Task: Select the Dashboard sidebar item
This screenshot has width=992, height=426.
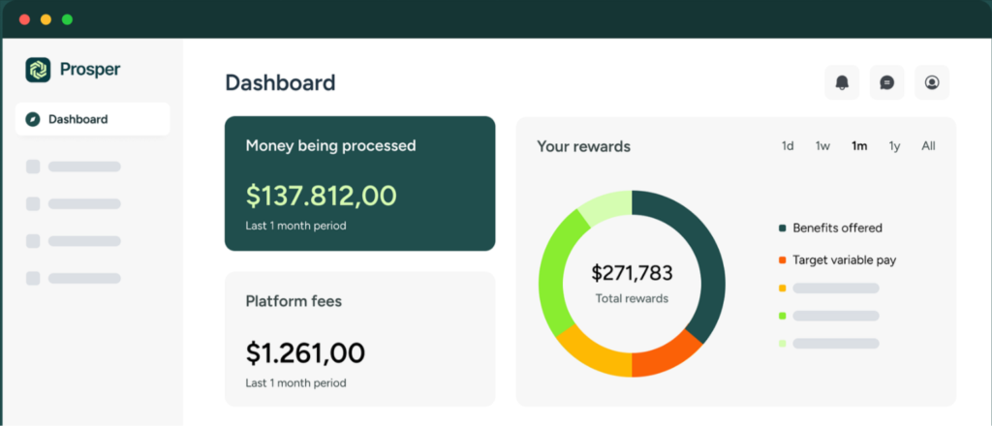Action: tap(92, 119)
